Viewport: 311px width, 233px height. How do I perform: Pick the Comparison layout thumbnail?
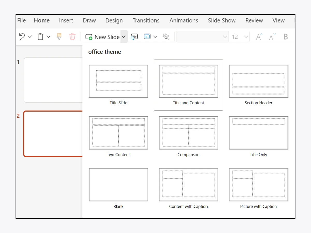pos(188,133)
